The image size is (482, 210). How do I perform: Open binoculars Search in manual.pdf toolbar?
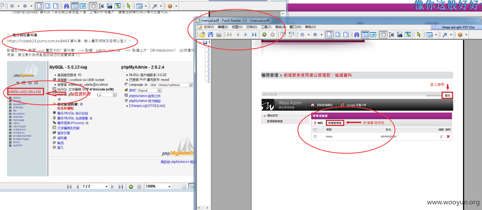click(357, 35)
